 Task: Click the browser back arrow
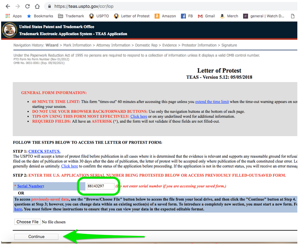tap(8, 6)
